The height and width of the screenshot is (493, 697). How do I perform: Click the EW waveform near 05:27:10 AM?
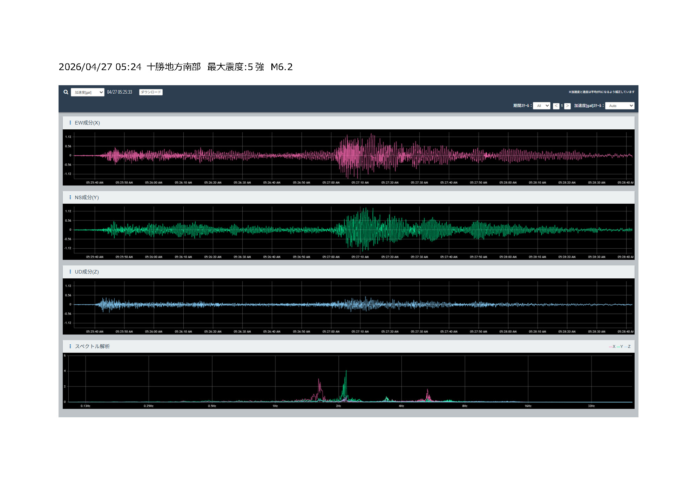(x=360, y=155)
